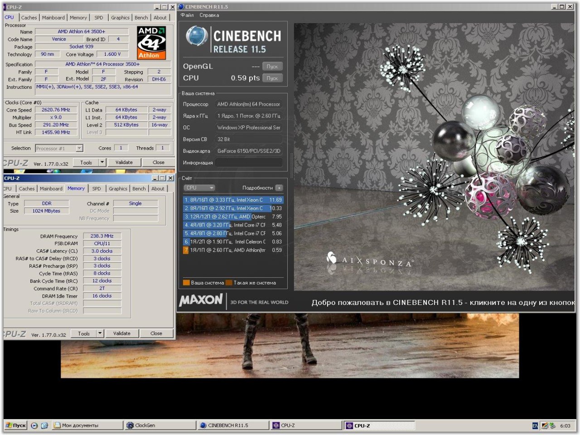The height and width of the screenshot is (435, 580).
Task: Select ranking row Intel Celeron 1.90 ГГц
Action: pyautogui.click(x=233, y=242)
